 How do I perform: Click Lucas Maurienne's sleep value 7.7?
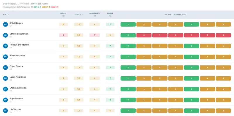point(78,78)
